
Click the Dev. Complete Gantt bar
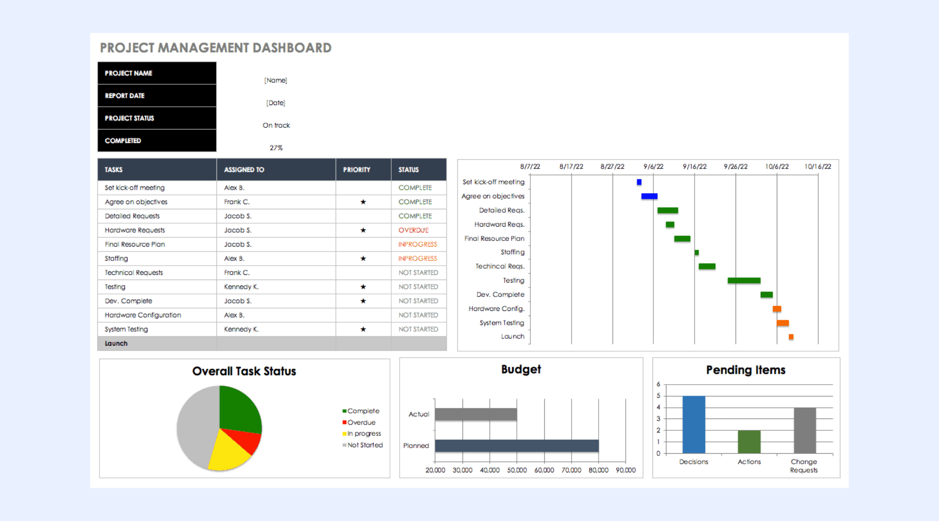coord(766,294)
